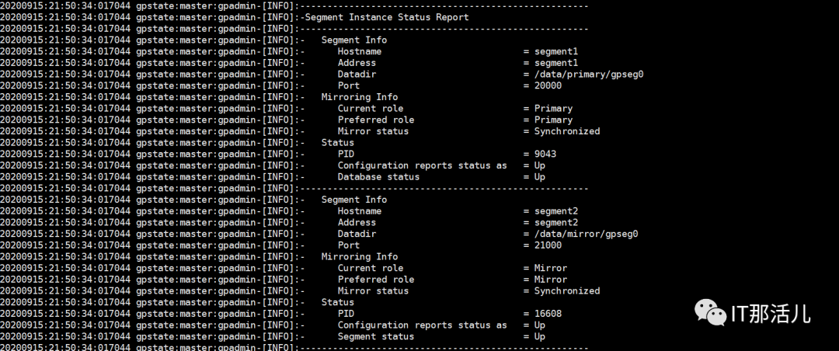Click Current role value Mirror
This screenshot has width=839, height=351.
(x=551, y=268)
